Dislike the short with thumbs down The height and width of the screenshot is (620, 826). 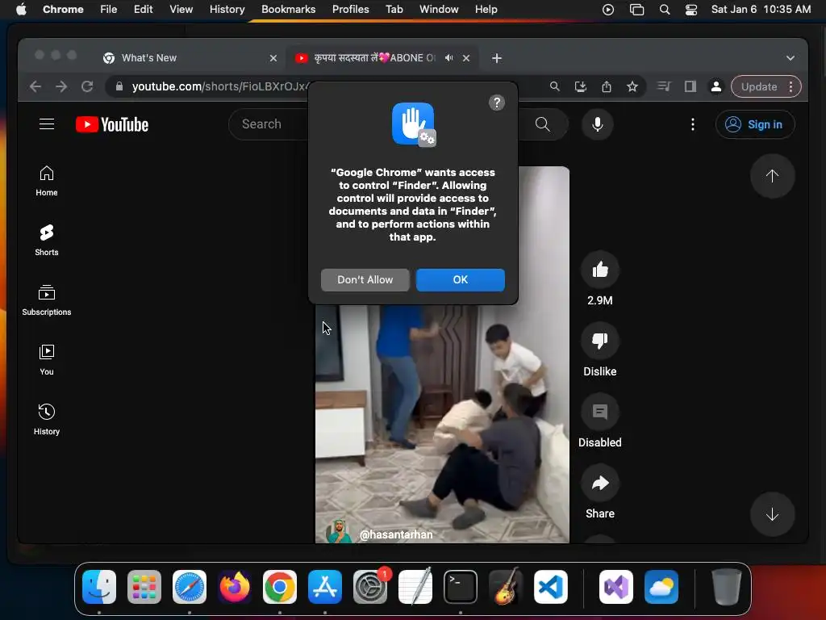pos(600,341)
